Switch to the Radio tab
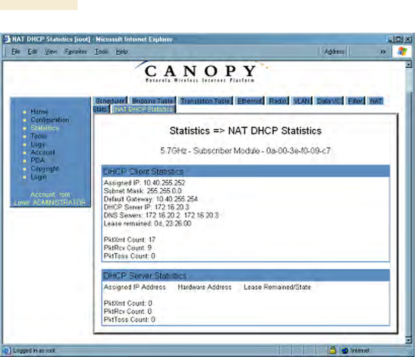Screen dimensions: 415x357 (278, 101)
